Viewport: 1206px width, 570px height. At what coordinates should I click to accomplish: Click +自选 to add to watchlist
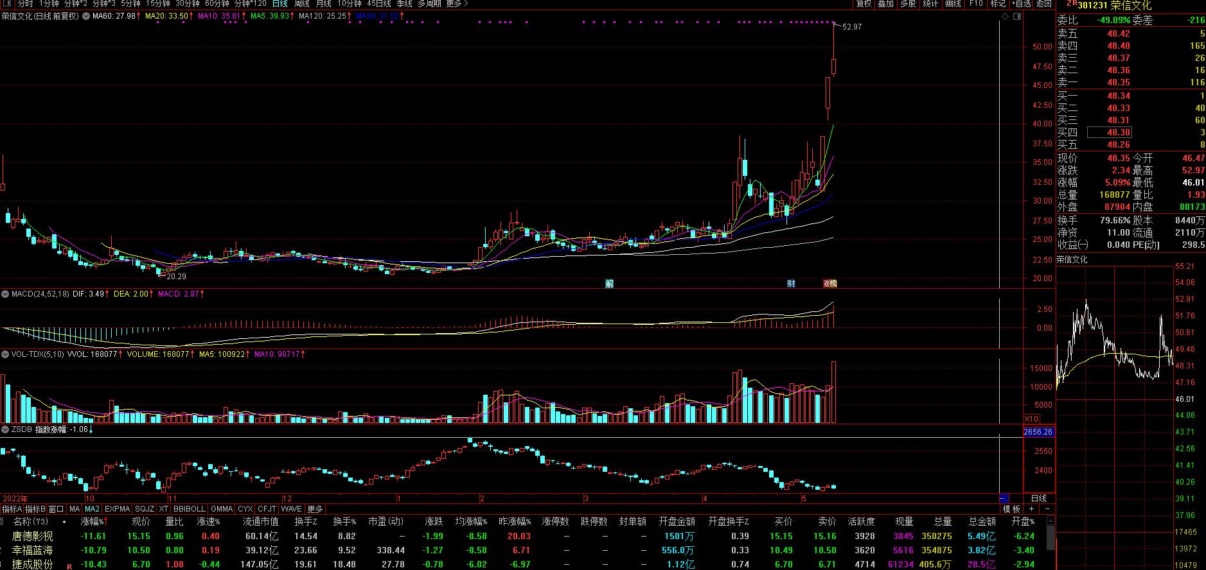pyautogui.click(x=1021, y=4)
